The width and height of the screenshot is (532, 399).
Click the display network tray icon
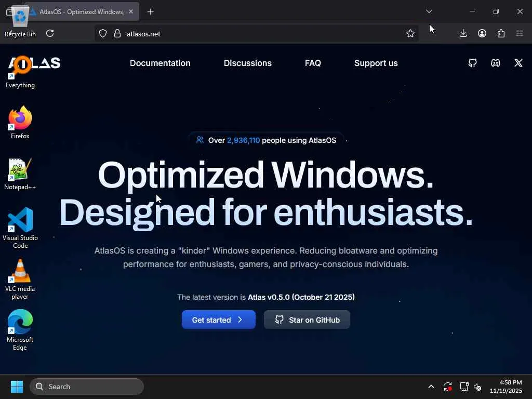pyautogui.click(x=464, y=387)
